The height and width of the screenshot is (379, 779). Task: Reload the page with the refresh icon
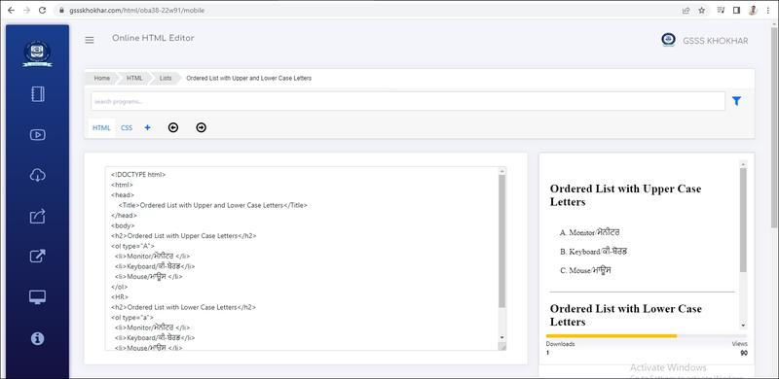pos(42,10)
